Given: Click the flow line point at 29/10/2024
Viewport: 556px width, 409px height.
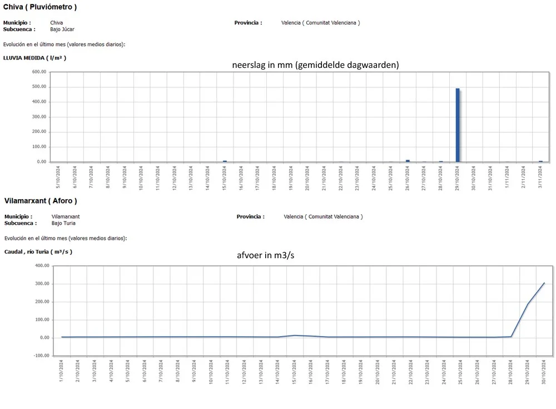Looking at the screenshot, I should [528, 304].
